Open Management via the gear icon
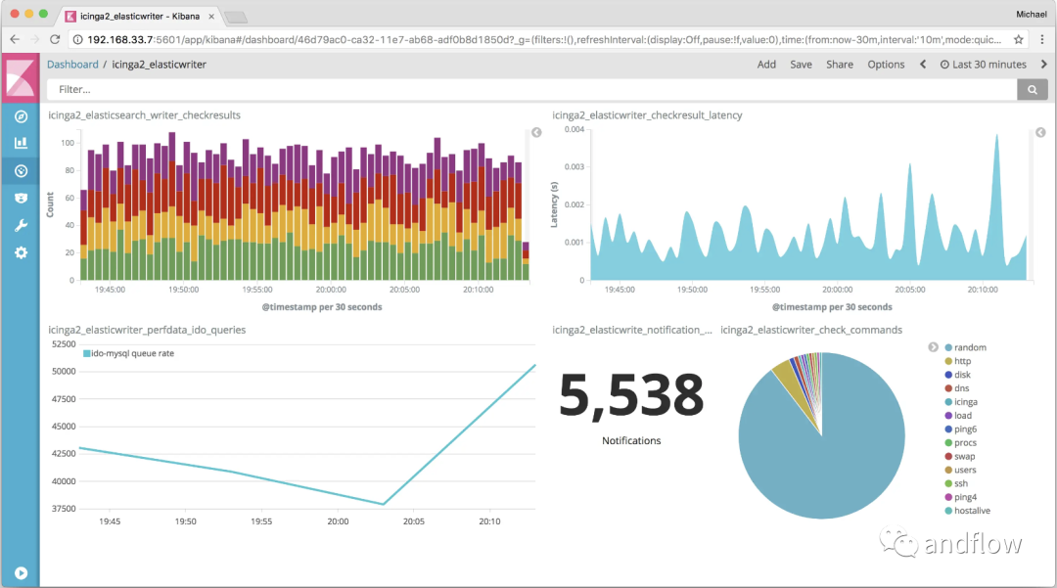The height and width of the screenshot is (588, 1057). [21, 253]
